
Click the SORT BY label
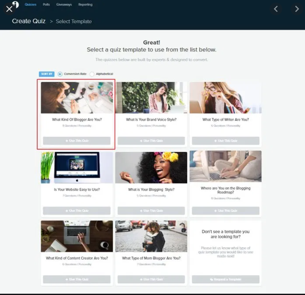tap(47, 74)
